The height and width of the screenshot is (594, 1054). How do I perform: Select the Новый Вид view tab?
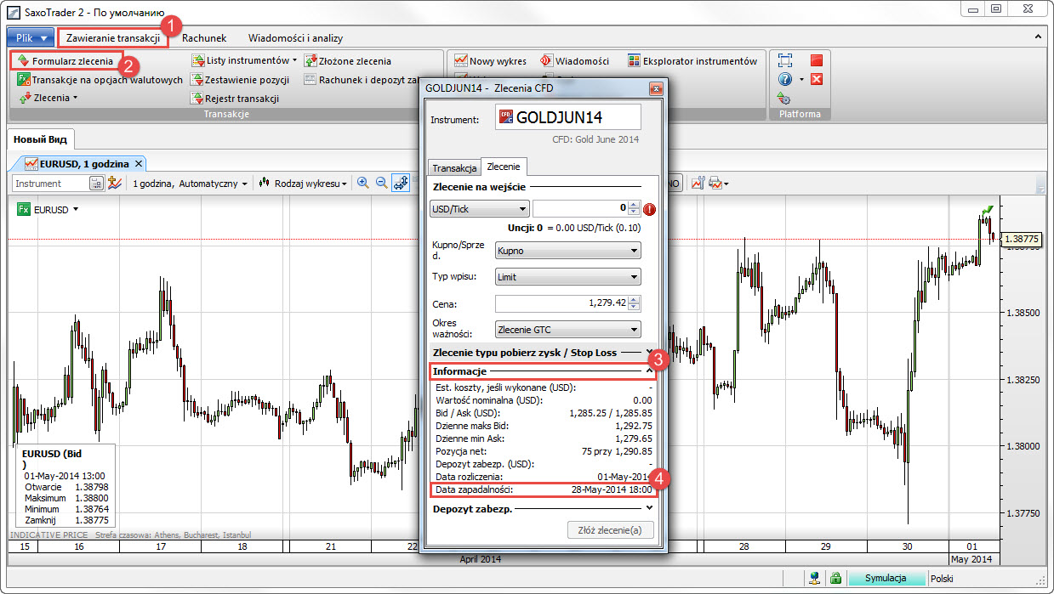40,139
